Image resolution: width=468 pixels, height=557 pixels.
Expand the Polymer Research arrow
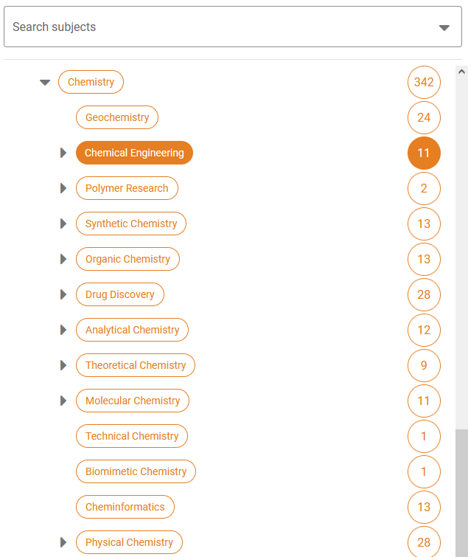pyautogui.click(x=63, y=188)
